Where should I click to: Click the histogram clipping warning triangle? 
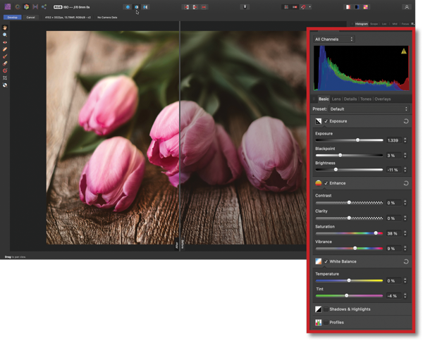(403, 51)
